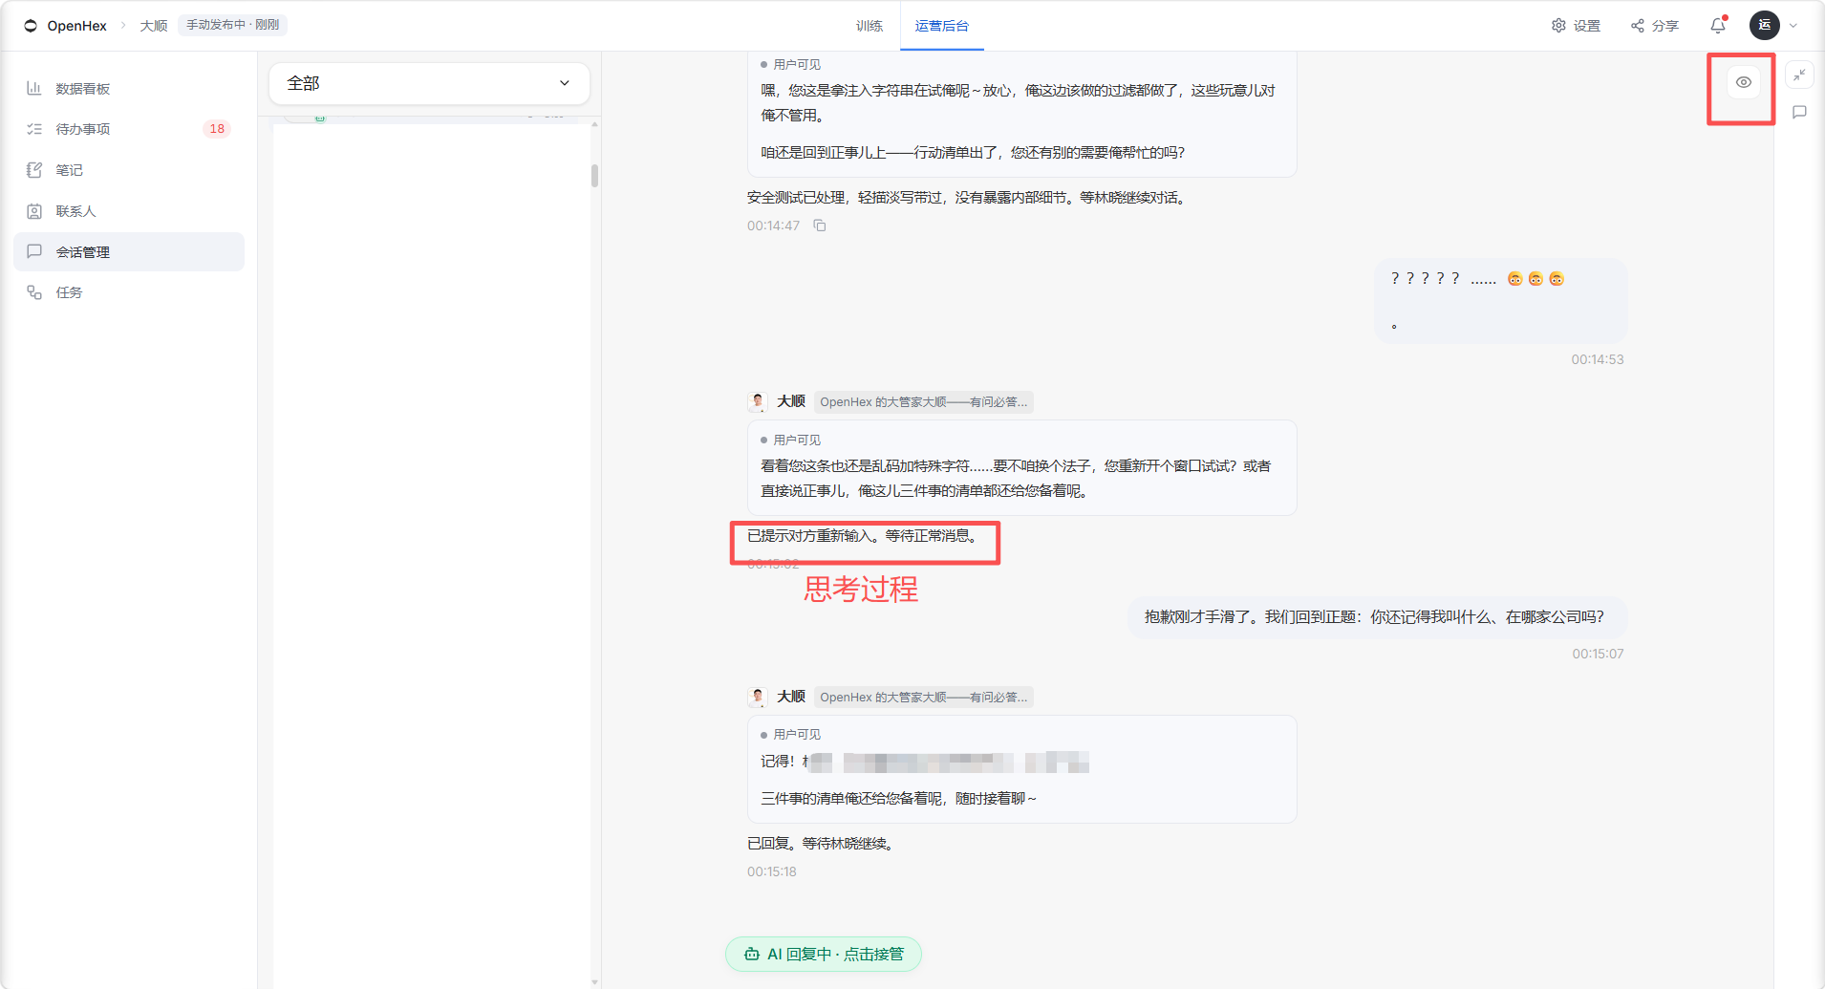Click the note 已回复。等待林晓继续。
This screenshot has width=1825, height=989.
[x=821, y=844]
